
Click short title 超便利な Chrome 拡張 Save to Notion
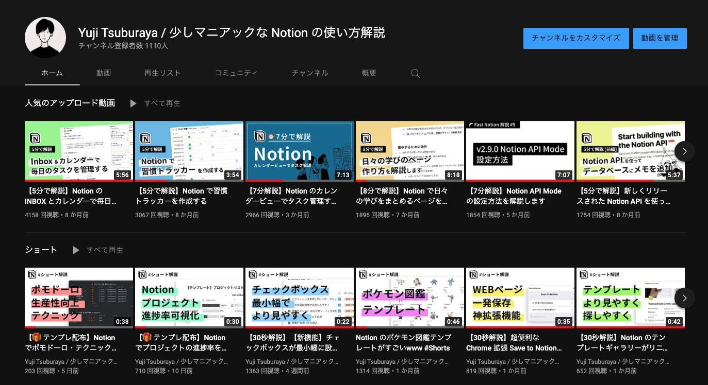514,343
